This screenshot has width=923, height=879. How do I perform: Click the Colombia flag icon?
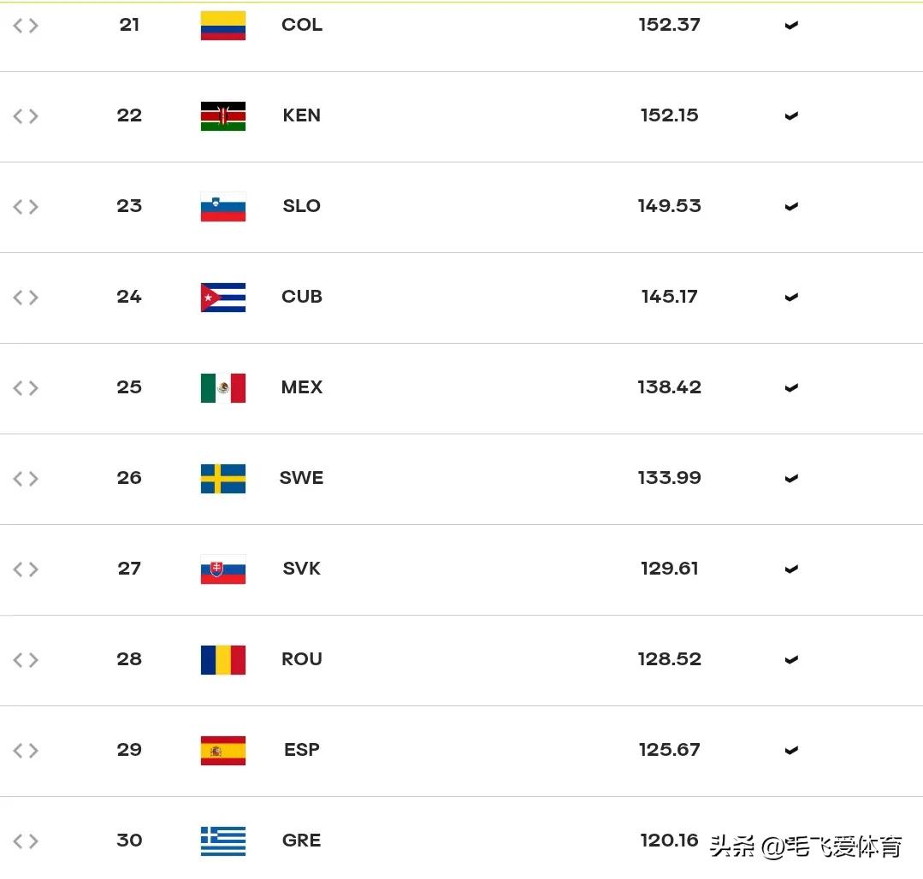point(223,26)
